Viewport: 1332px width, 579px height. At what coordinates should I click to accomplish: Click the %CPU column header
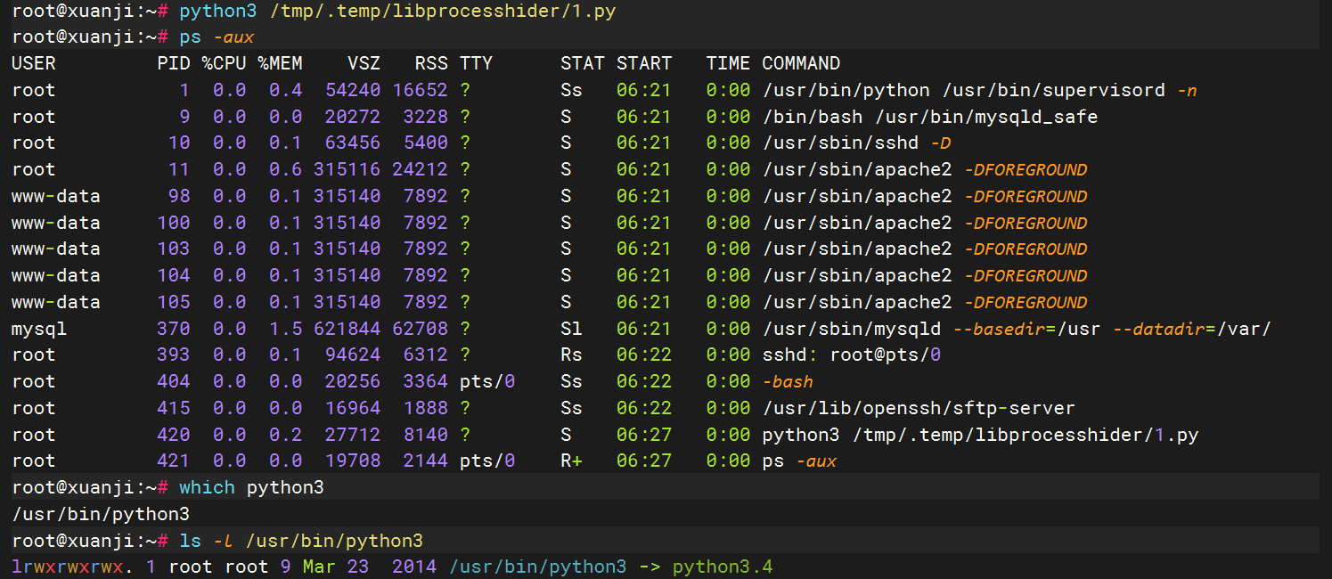click(223, 63)
